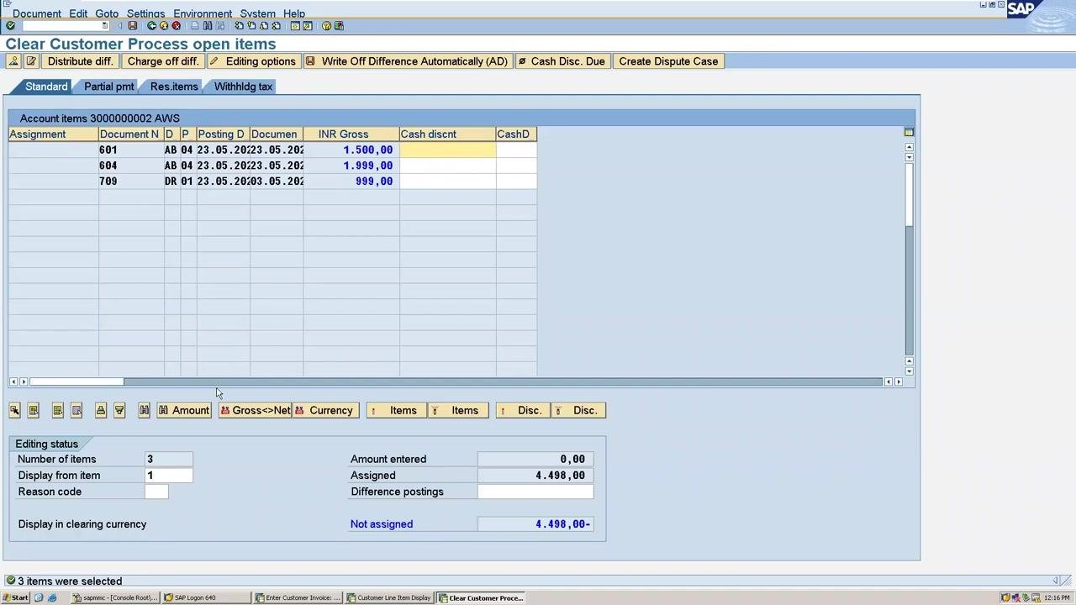1076x605 pixels.
Task: Click the deactivate Disc. button
Action: pyautogui.click(x=578, y=410)
